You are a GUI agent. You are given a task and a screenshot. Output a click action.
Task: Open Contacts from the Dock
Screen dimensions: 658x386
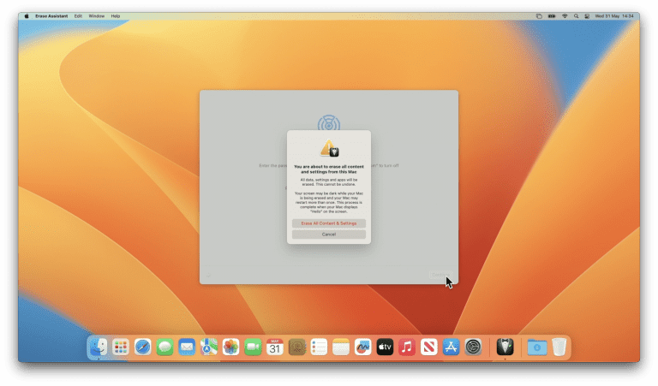pos(296,347)
